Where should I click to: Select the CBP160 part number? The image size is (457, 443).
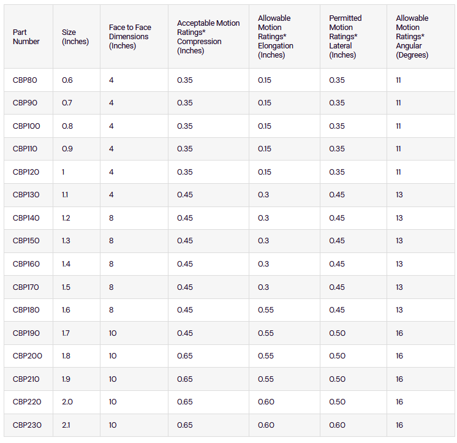tap(26, 264)
